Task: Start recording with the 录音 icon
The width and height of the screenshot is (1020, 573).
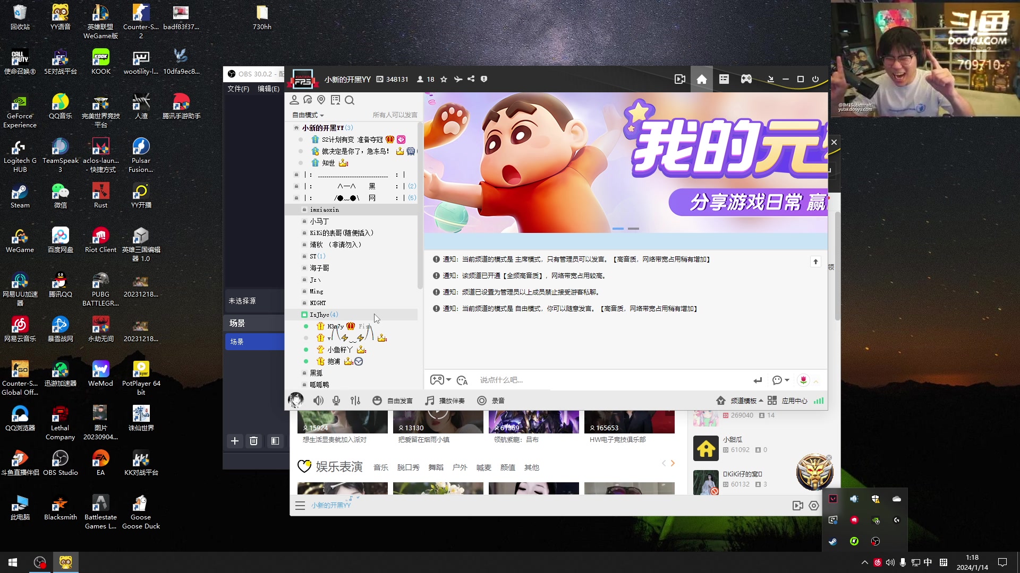Action: pos(482,401)
